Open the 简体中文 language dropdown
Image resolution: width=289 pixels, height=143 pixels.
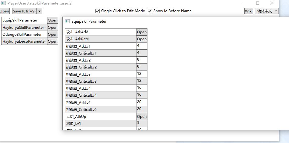point(267,11)
